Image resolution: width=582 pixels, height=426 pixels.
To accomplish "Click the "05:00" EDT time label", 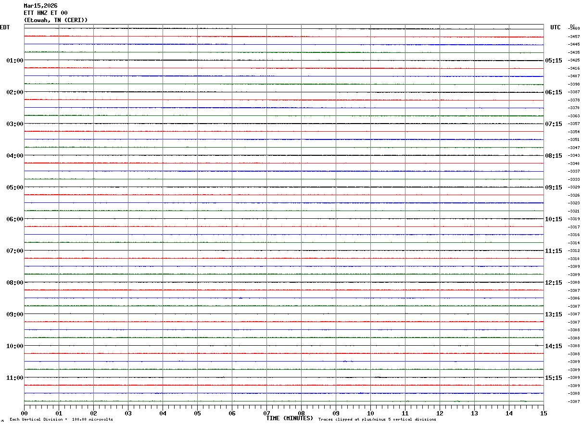I will (x=15, y=188).
